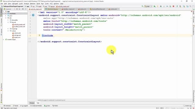
Task: Click the hide Project panel icon
Action: pos(26,9)
